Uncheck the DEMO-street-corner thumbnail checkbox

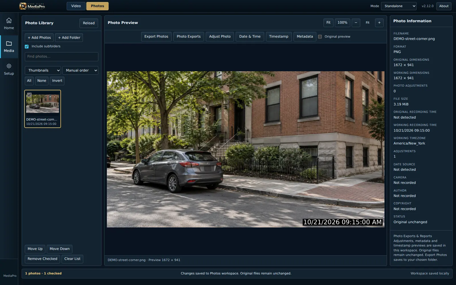(x=29, y=95)
